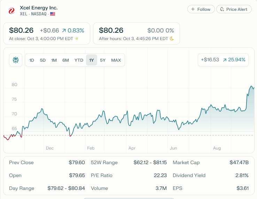Select the 1Y time range
Image resolution: width=257 pixels, height=199 pixels.
92,60
